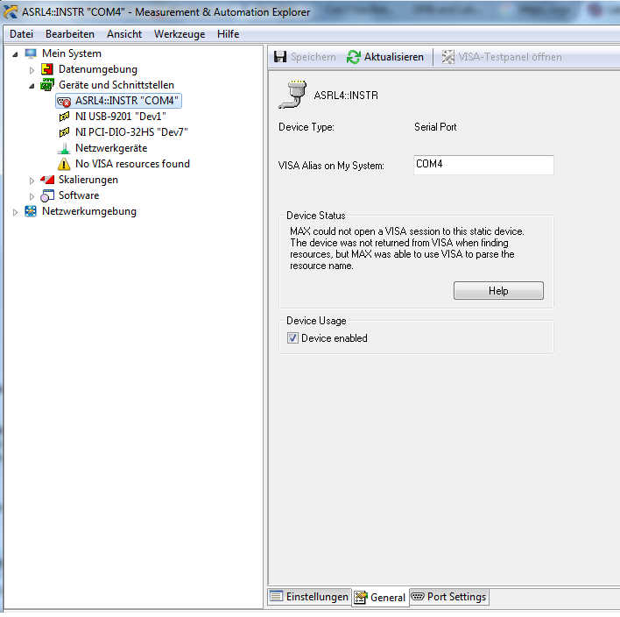Click the Measurement & Automation Explorer title bar icon
This screenshot has width=620, height=617.
point(11,12)
